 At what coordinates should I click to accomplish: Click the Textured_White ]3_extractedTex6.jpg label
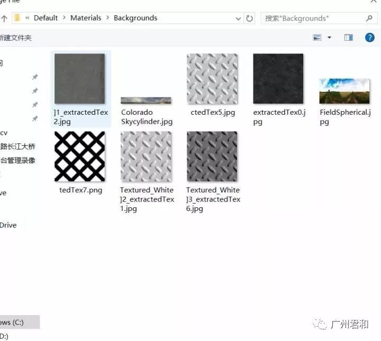pyautogui.click(x=213, y=199)
